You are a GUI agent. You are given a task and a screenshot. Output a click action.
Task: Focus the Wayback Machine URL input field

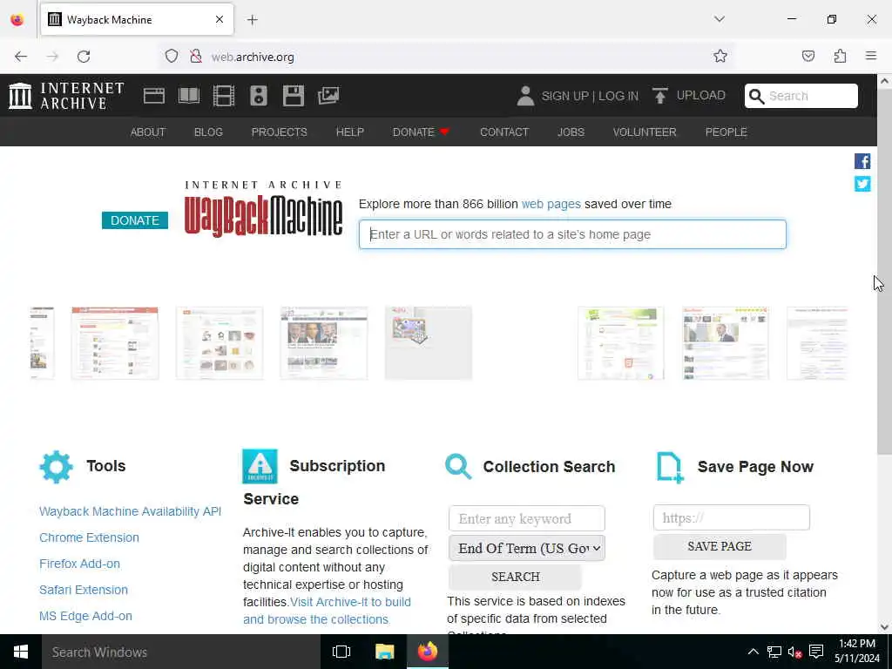(x=572, y=234)
